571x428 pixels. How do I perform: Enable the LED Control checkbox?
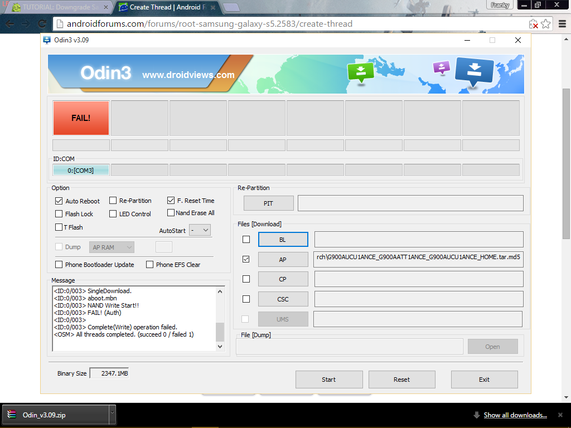point(113,213)
